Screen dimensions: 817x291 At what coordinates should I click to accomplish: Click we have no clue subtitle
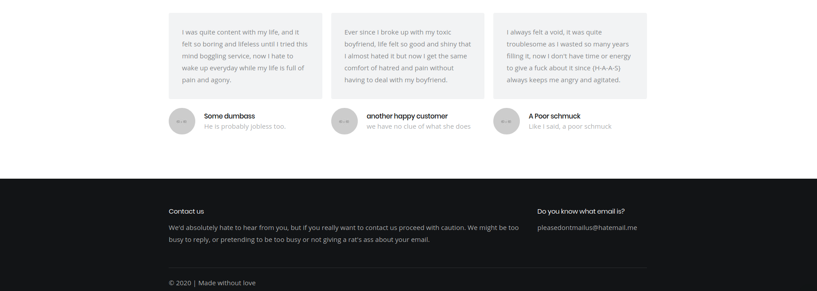coord(418,126)
